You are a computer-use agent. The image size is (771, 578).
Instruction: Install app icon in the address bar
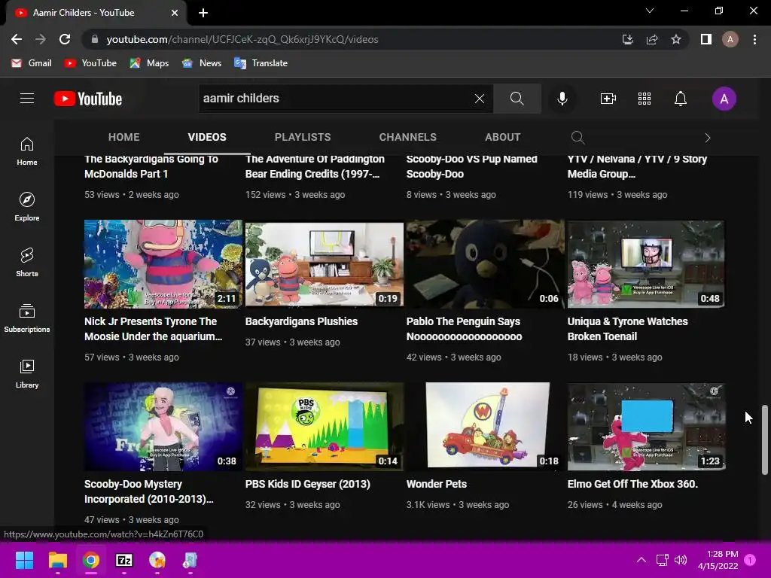click(x=627, y=39)
